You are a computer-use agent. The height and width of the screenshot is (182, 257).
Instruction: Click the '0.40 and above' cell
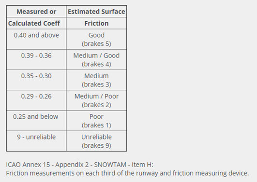(x=36, y=39)
